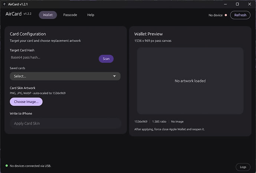256x173 pixels.
Task: Maximize the AirCard window
Action: [237, 4]
